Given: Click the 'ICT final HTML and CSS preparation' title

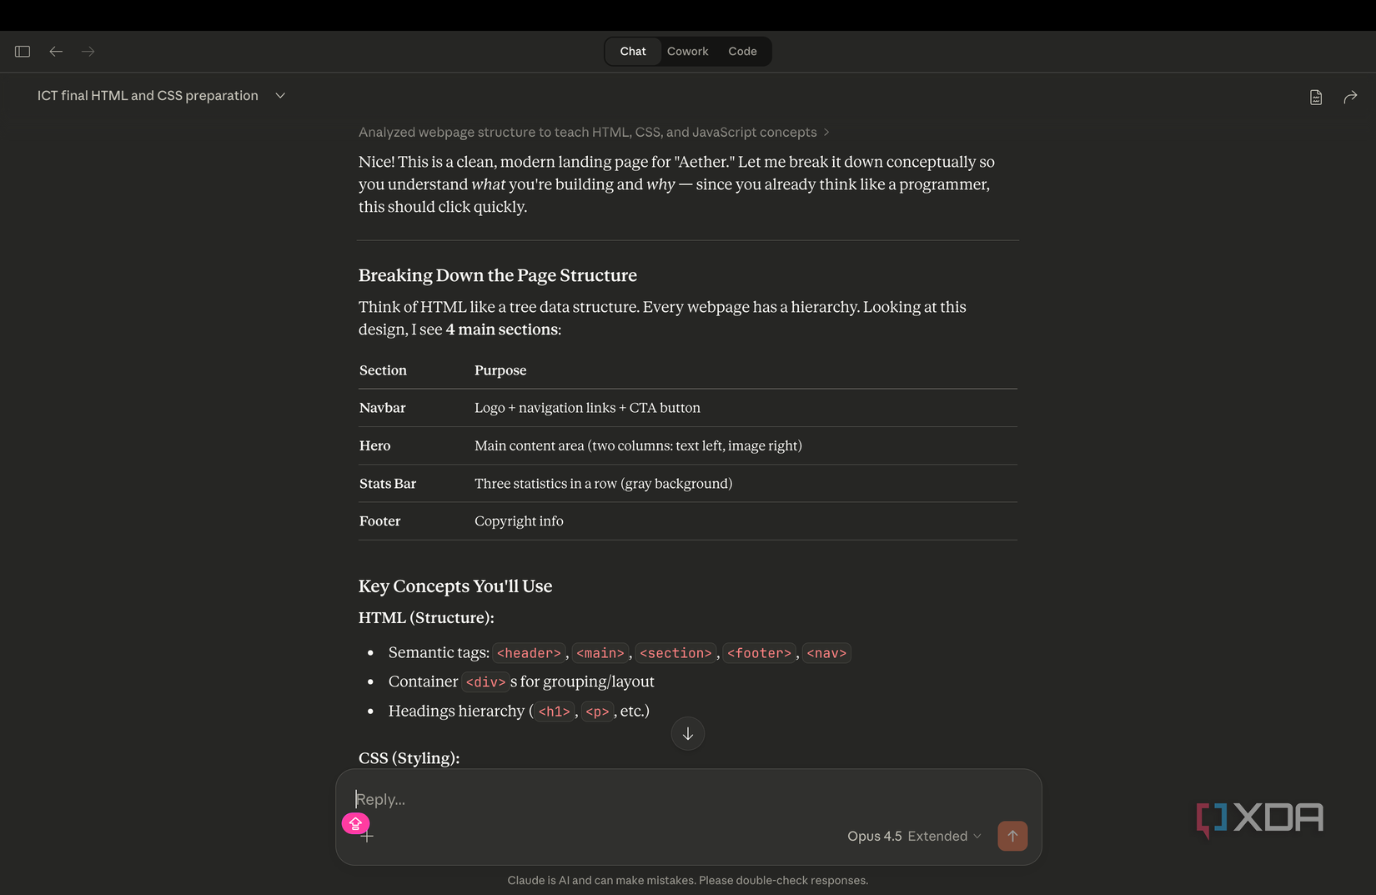Looking at the screenshot, I should point(148,96).
